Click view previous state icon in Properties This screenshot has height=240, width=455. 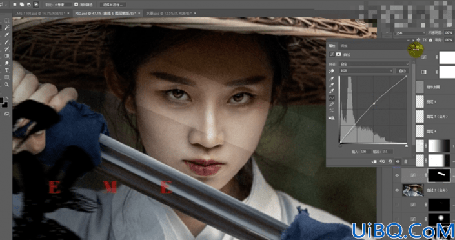click(x=382, y=161)
